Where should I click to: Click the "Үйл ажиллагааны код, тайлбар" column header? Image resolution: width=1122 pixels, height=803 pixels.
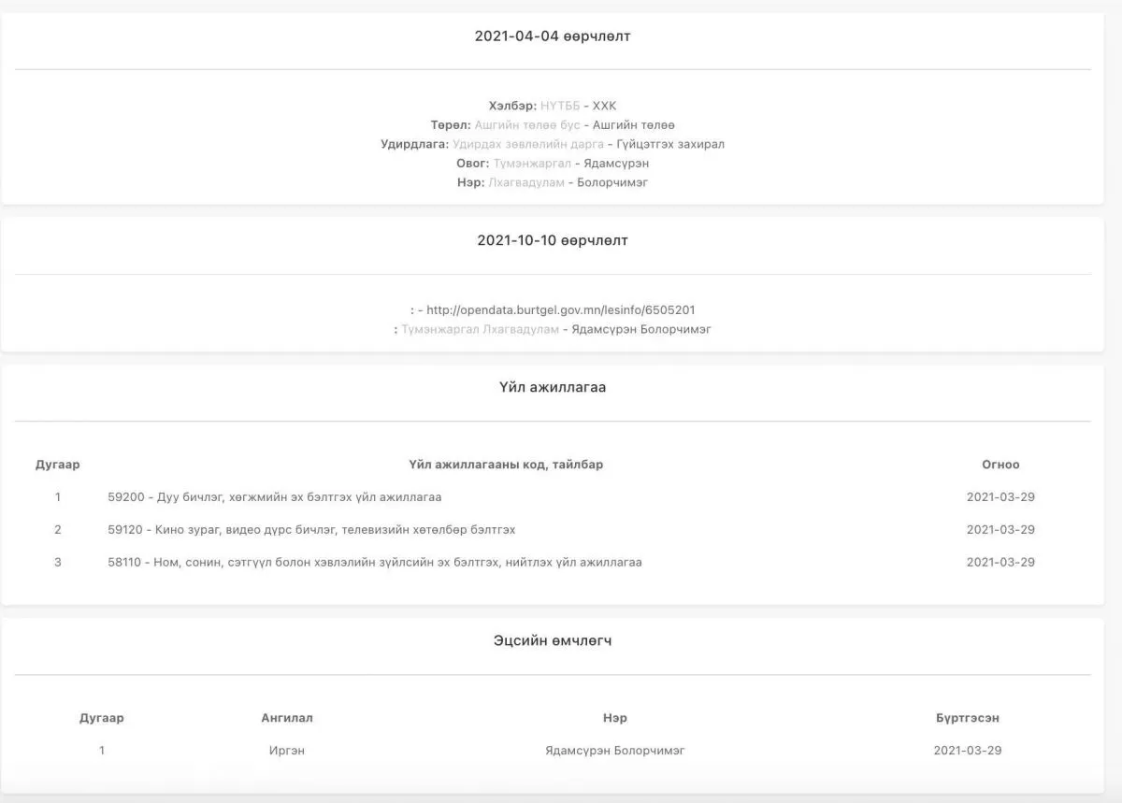click(506, 465)
